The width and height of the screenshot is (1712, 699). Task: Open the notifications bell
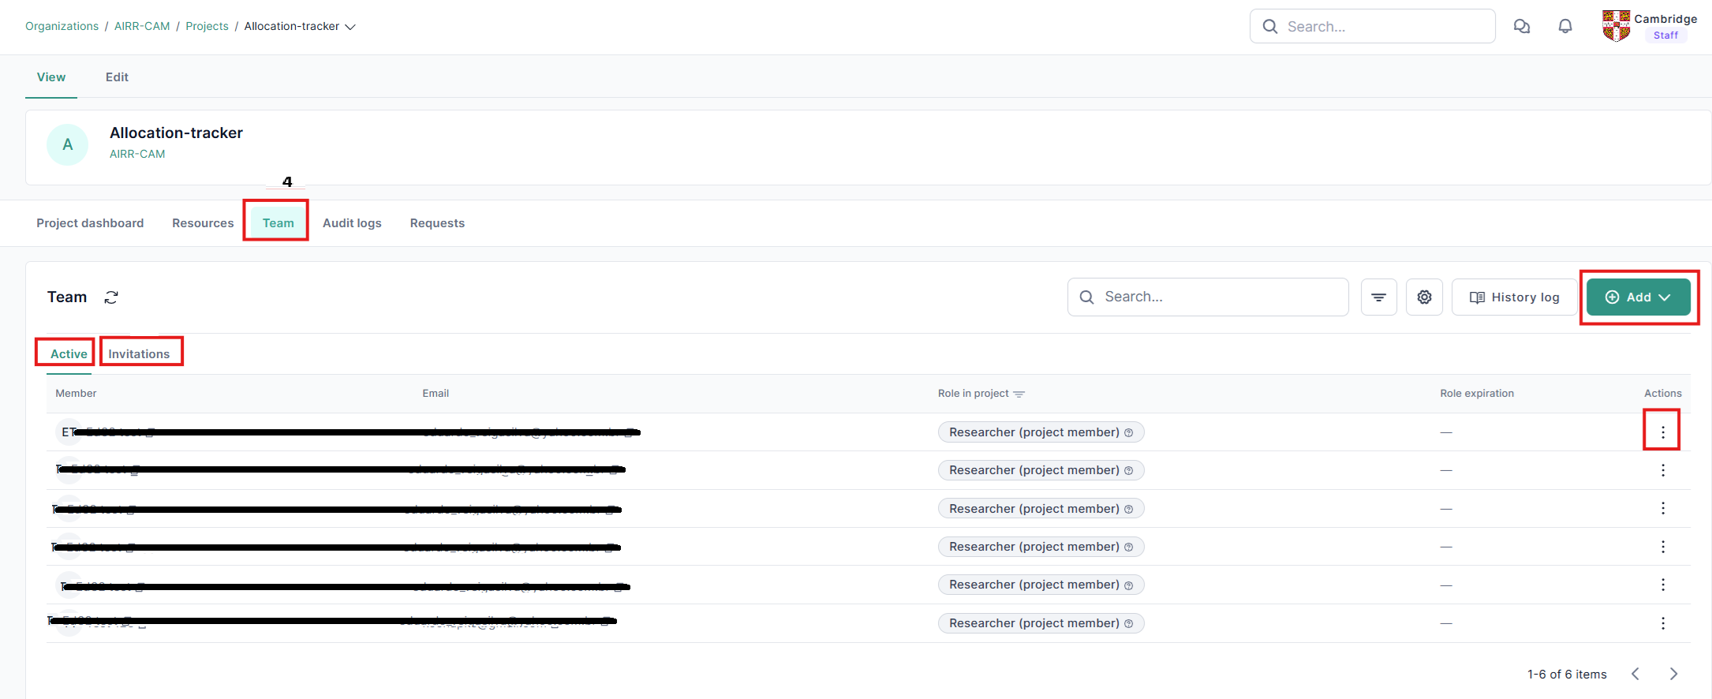(1565, 27)
